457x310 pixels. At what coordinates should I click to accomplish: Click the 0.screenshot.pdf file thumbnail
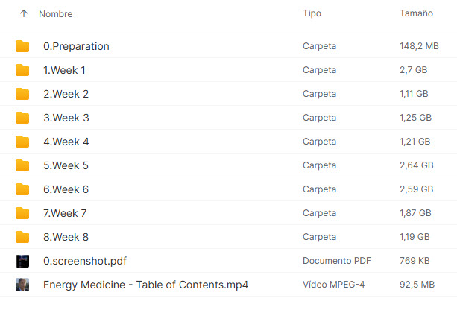click(x=22, y=261)
